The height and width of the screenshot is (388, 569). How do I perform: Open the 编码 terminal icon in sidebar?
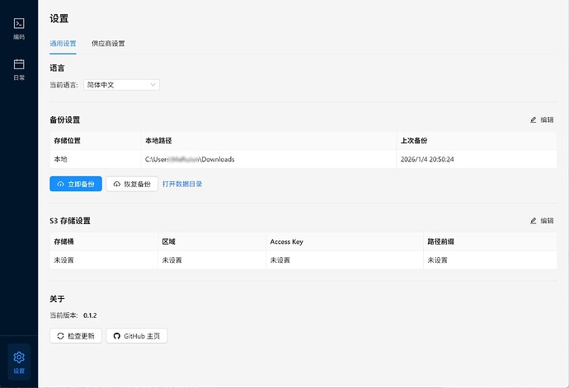click(x=19, y=24)
